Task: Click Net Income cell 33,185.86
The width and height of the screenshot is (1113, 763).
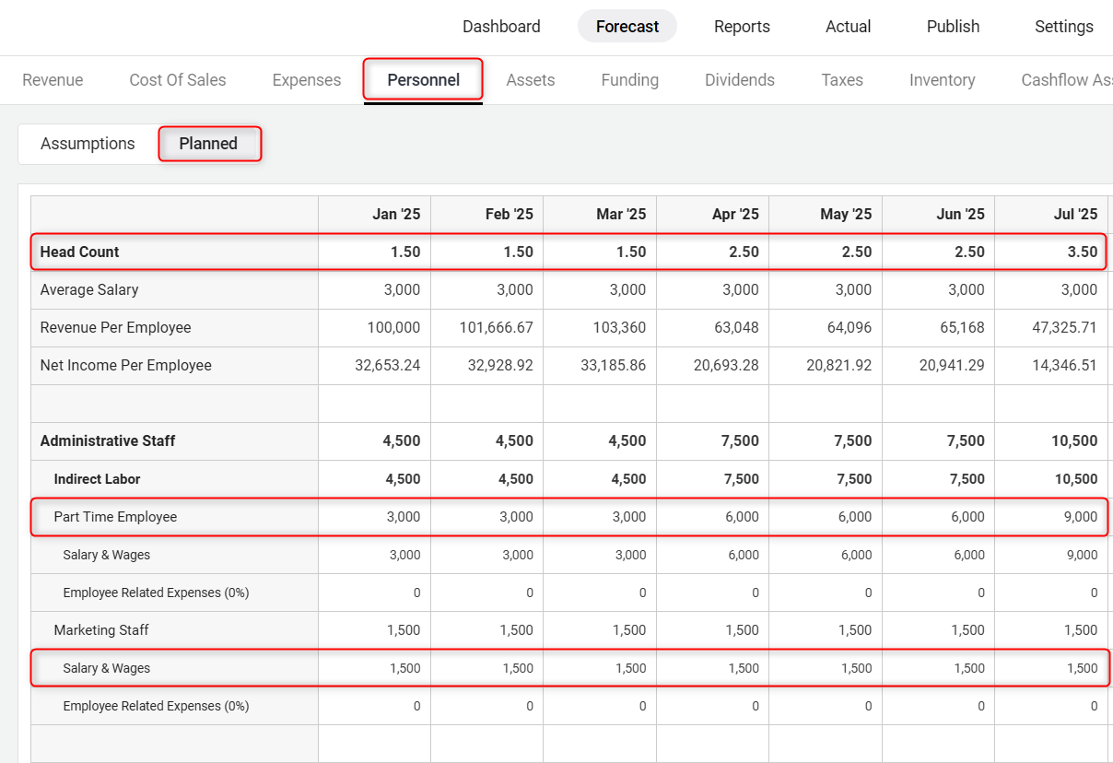Action: point(614,365)
